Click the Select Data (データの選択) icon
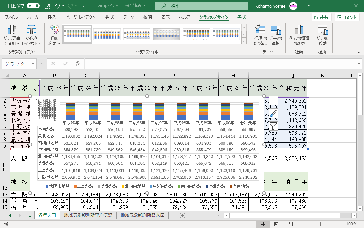 (276, 34)
